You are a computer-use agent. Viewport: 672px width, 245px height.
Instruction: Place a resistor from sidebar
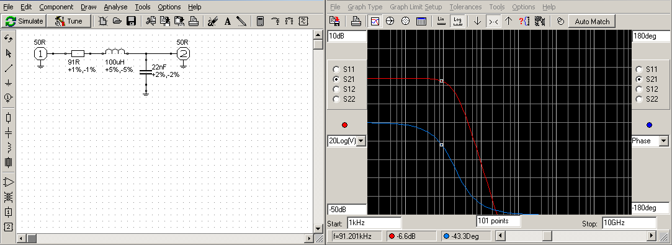click(x=8, y=118)
